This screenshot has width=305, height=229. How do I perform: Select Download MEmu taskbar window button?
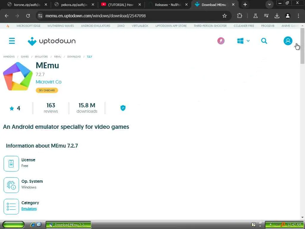69,225
